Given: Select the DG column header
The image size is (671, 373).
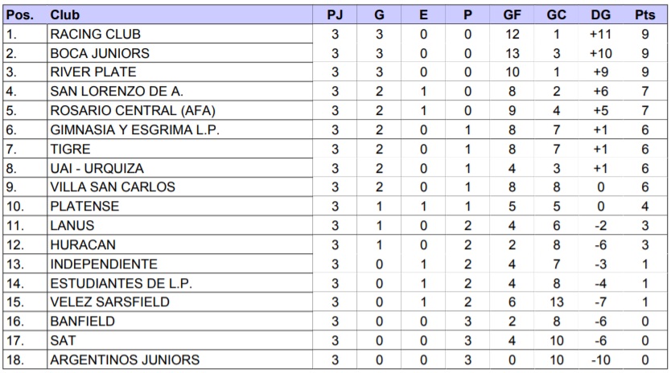Looking at the screenshot, I should (600, 15).
